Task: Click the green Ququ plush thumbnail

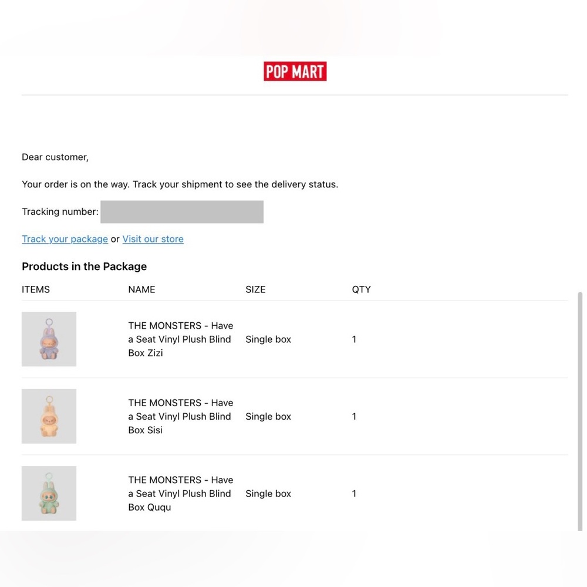Action: coord(49,493)
